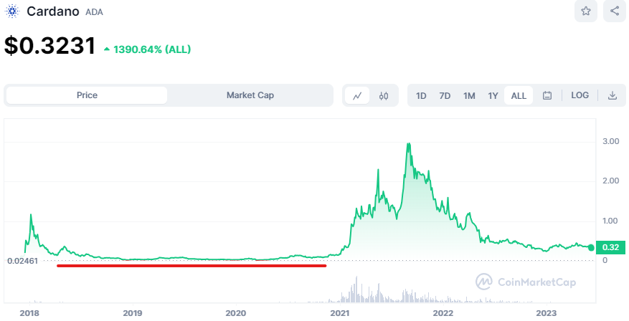The width and height of the screenshot is (629, 321).
Task: Set chart range to ALL
Action: click(519, 96)
